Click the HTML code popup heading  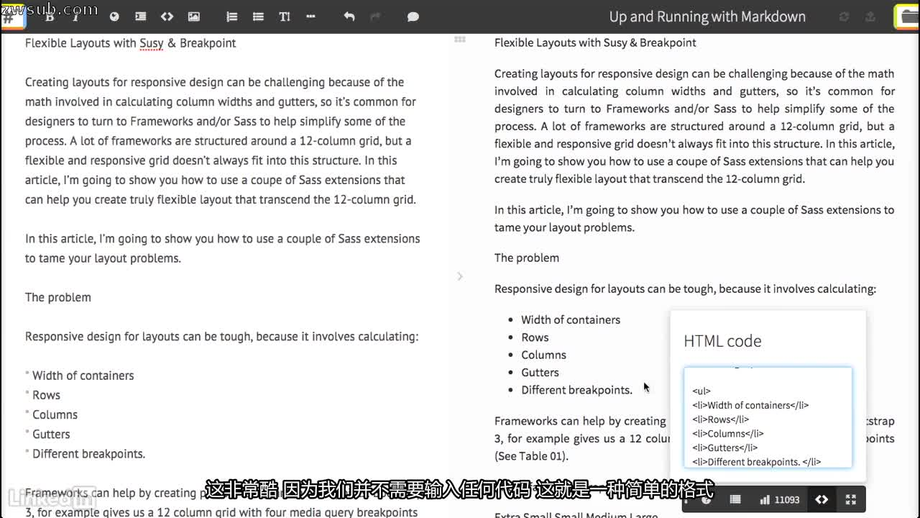tap(722, 341)
